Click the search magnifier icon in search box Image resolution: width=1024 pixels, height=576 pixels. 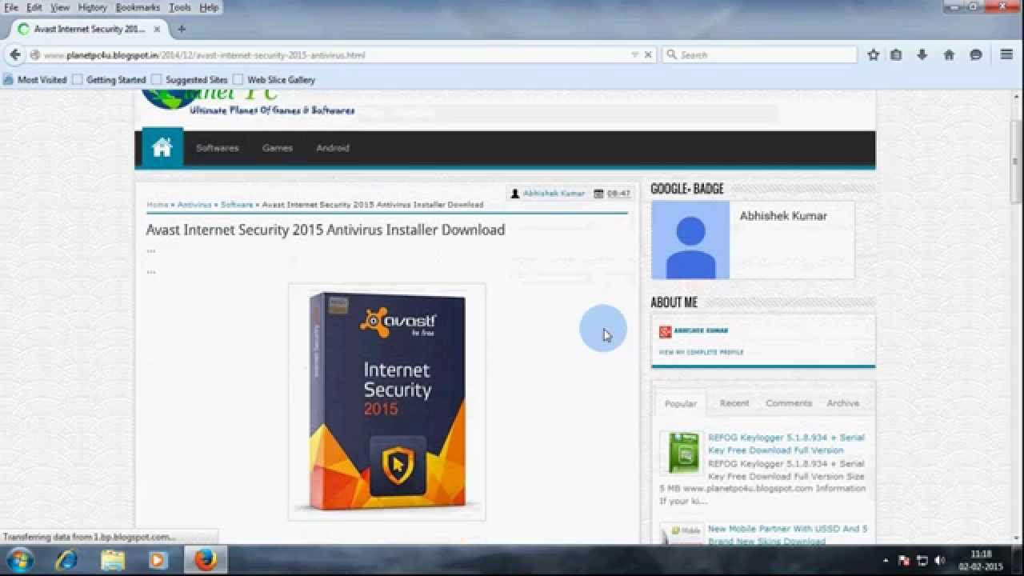pyautogui.click(x=672, y=54)
